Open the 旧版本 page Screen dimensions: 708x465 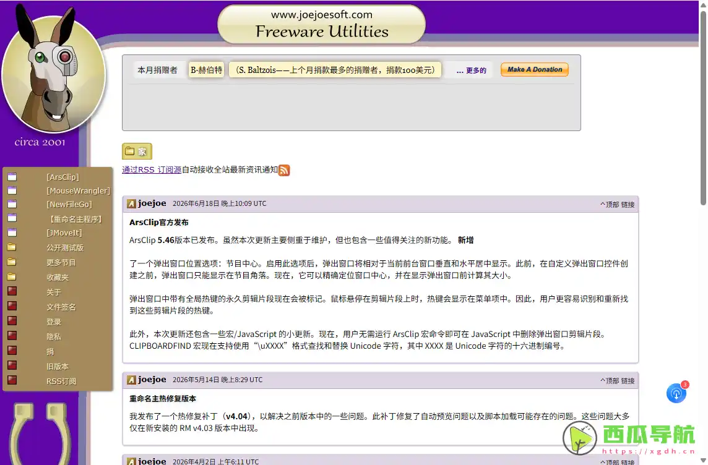click(x=58, y=366)
